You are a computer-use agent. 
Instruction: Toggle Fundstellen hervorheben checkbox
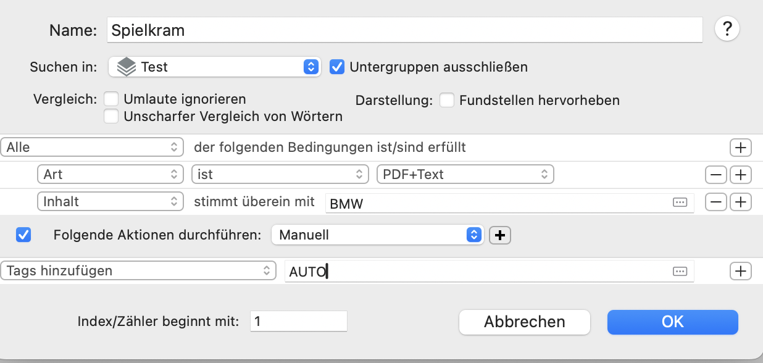click(447, 100)
